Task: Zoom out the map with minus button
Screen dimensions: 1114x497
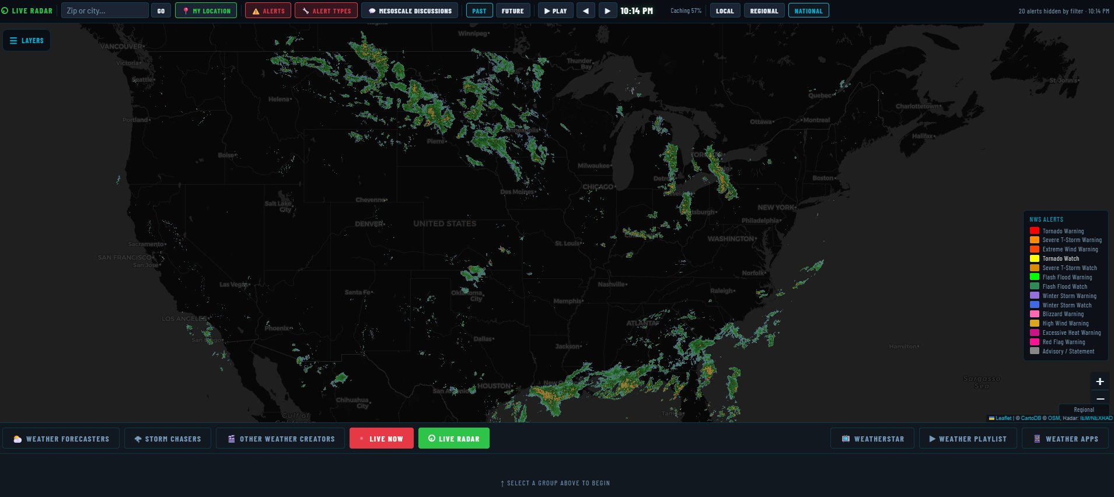Action: point(1099,398)
